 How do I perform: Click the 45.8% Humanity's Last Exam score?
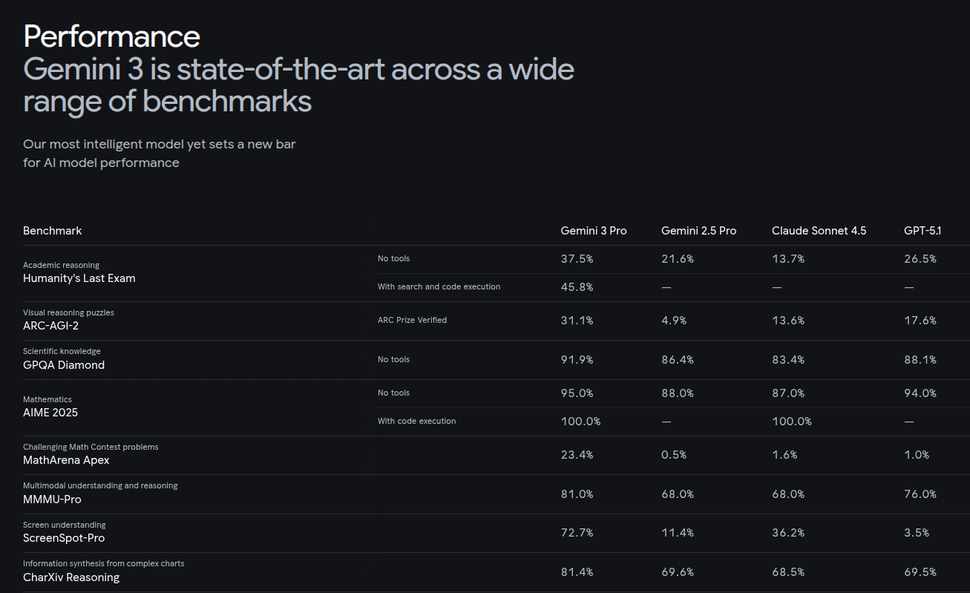[577, 287]
